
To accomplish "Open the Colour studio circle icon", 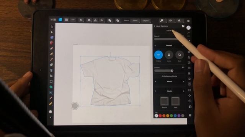I will 189,28.
